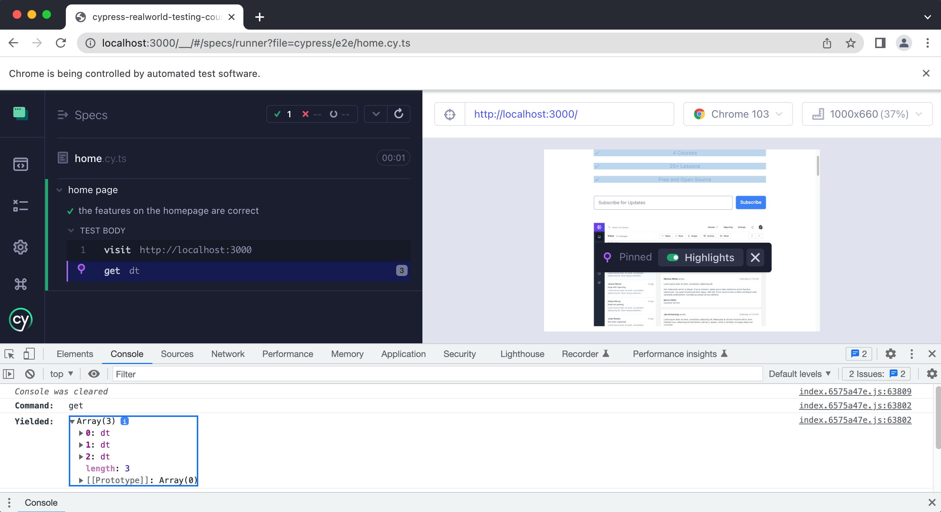The width and height of the screenshot is (941, 512).
Task: Open Cypress settings gear in sidebar
Action: [20, 247]
